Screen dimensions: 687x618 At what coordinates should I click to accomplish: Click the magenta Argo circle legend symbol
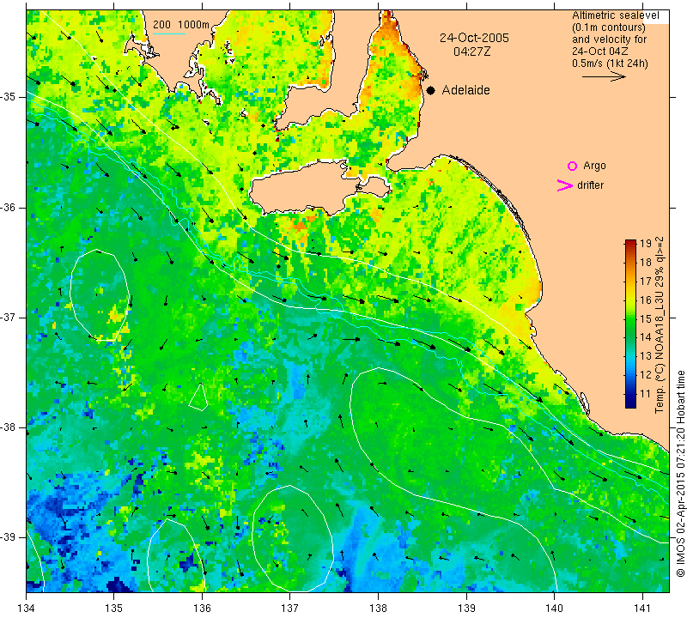[x=572, y=166]
